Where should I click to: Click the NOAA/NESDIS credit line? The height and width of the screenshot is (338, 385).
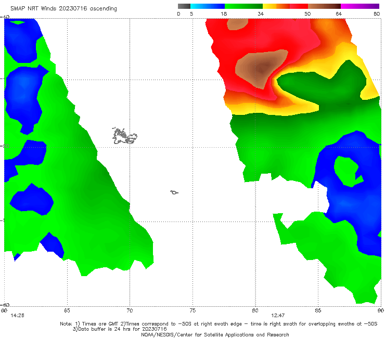pyautogui.click(x=215, y=334)
